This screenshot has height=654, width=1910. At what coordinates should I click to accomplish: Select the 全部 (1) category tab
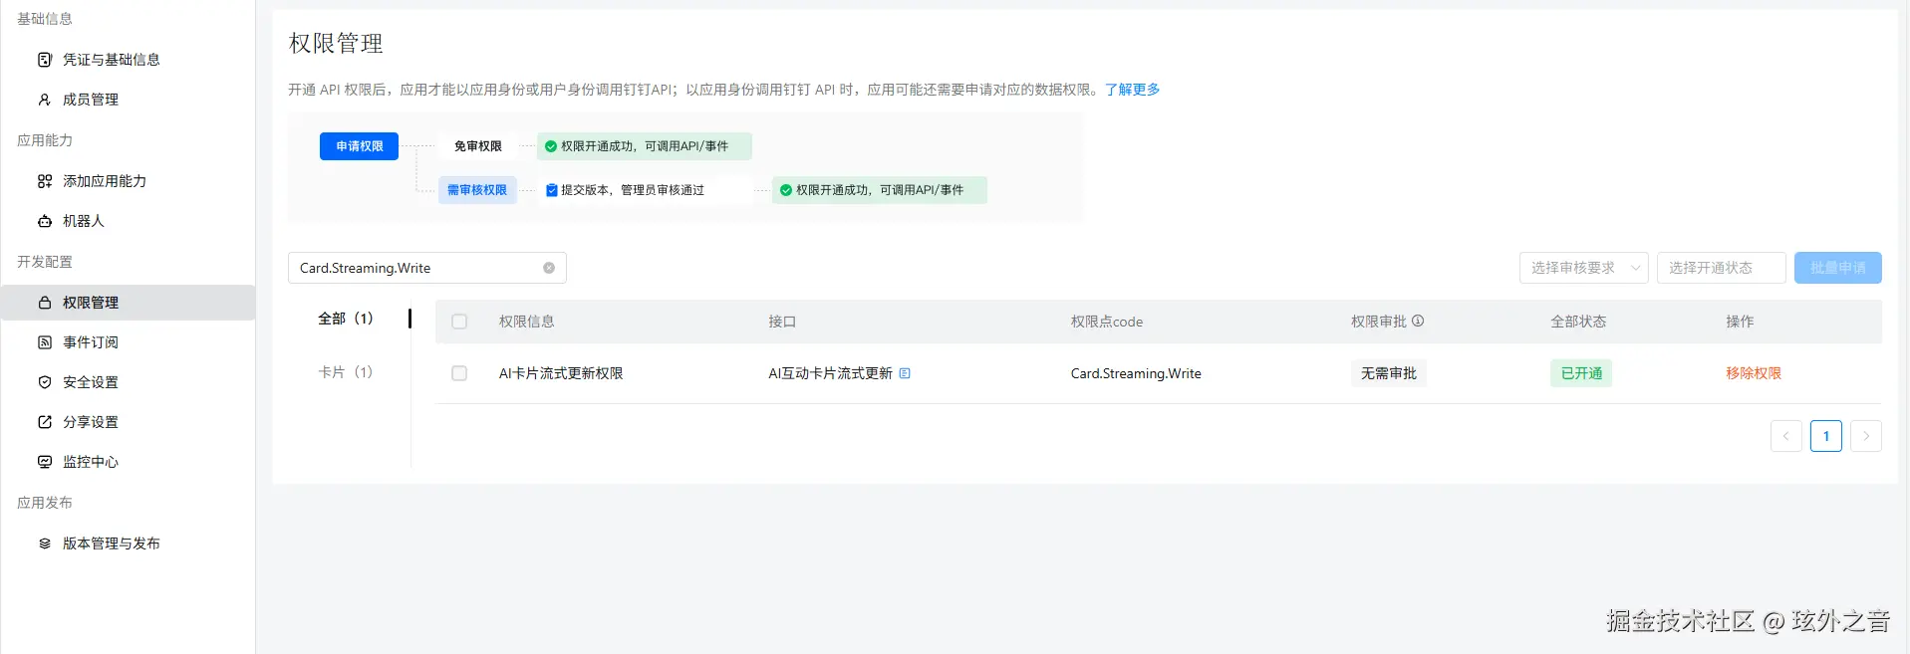(x=346, y=319)
